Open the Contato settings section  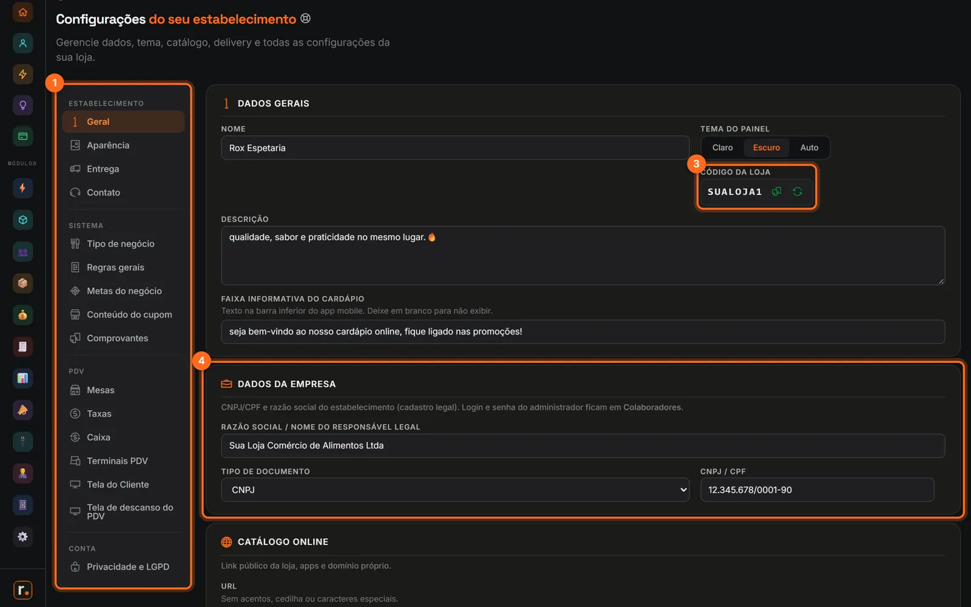click(123, 192)
